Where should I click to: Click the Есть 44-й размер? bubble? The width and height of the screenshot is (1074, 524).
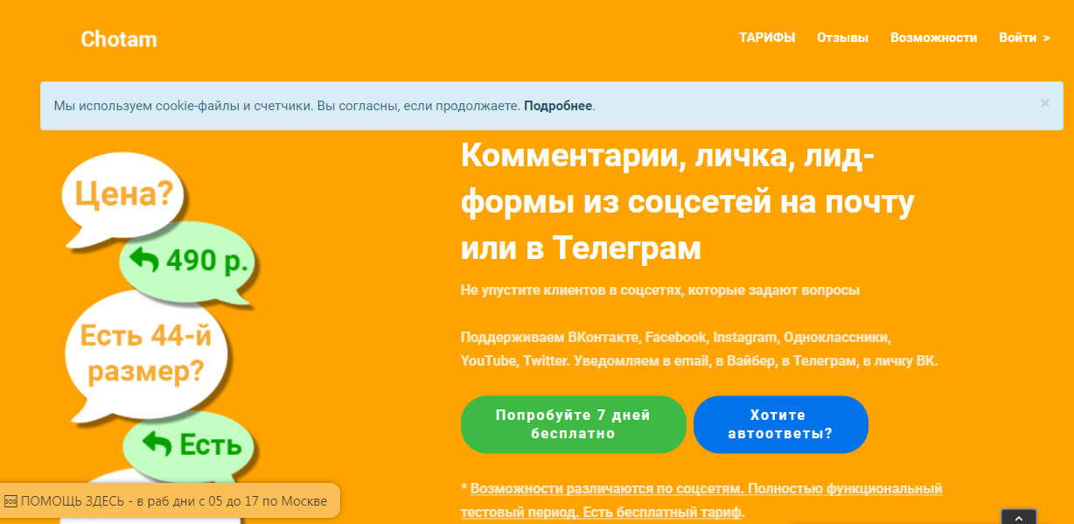click(146, 353)
